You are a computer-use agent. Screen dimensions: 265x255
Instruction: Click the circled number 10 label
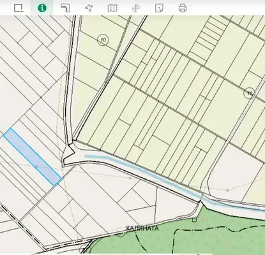[103, 40]
